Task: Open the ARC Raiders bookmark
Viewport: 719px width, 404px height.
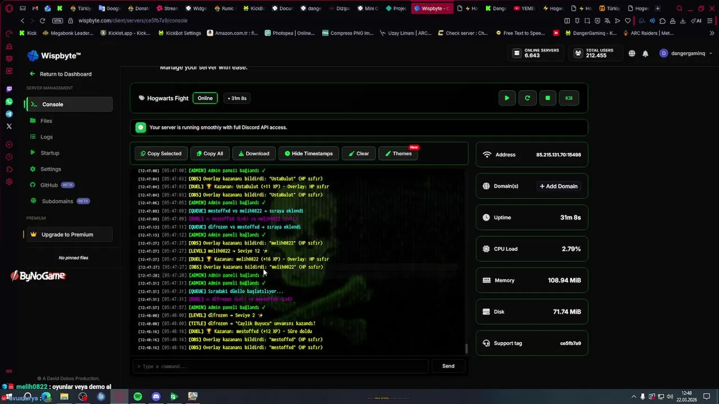Action: click(648, 33)
